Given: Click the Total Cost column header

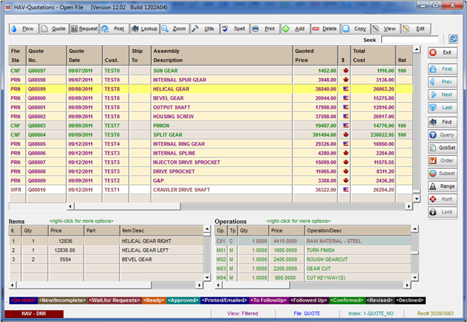Looking at the screenshot, I should [x=373, y=55].
